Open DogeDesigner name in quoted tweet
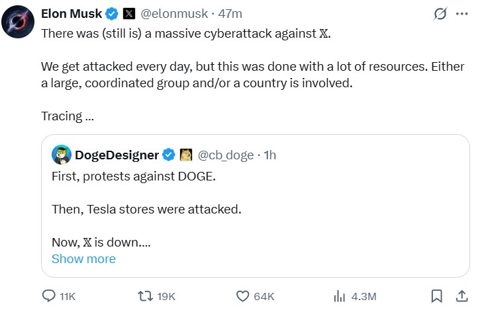The width and height of the screenshot is (482, 312). coord(117,155)
